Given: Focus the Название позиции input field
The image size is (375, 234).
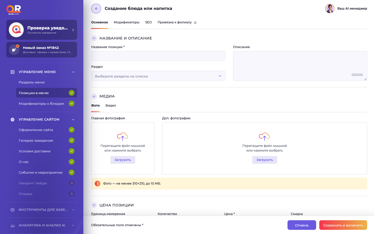Looking at the screenshot, I should [158, 56].
